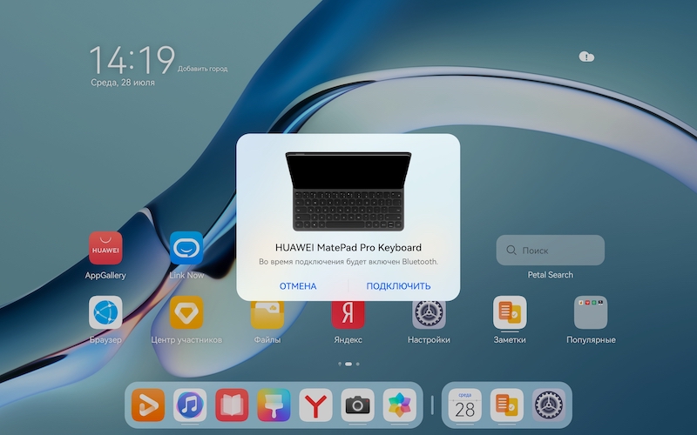Open Yandex Browser icon in dock
Image resolution: width=697 pixels, height=435 pixels.
pyautogui.click(x=315, y=405)
